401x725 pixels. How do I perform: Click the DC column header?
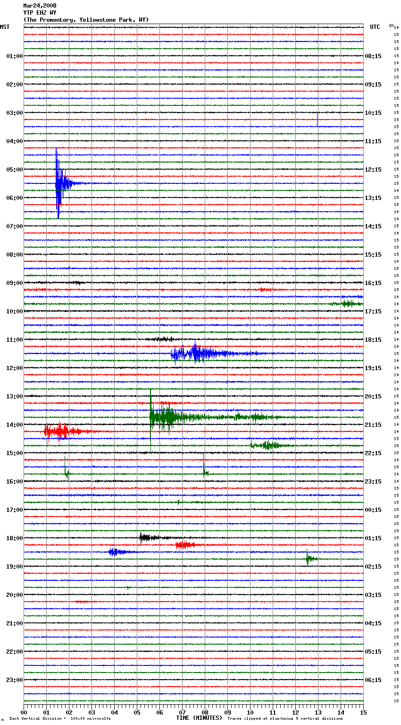coord(392,26)
